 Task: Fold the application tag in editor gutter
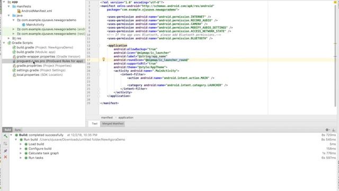pyautogui.click(x=99, y=46)
